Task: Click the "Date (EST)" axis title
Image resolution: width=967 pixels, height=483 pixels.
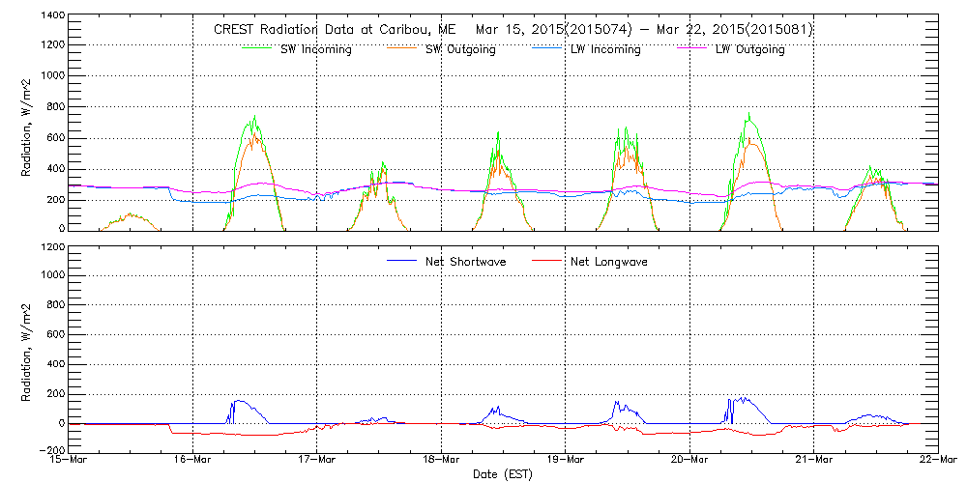Action: pos(502,474)
